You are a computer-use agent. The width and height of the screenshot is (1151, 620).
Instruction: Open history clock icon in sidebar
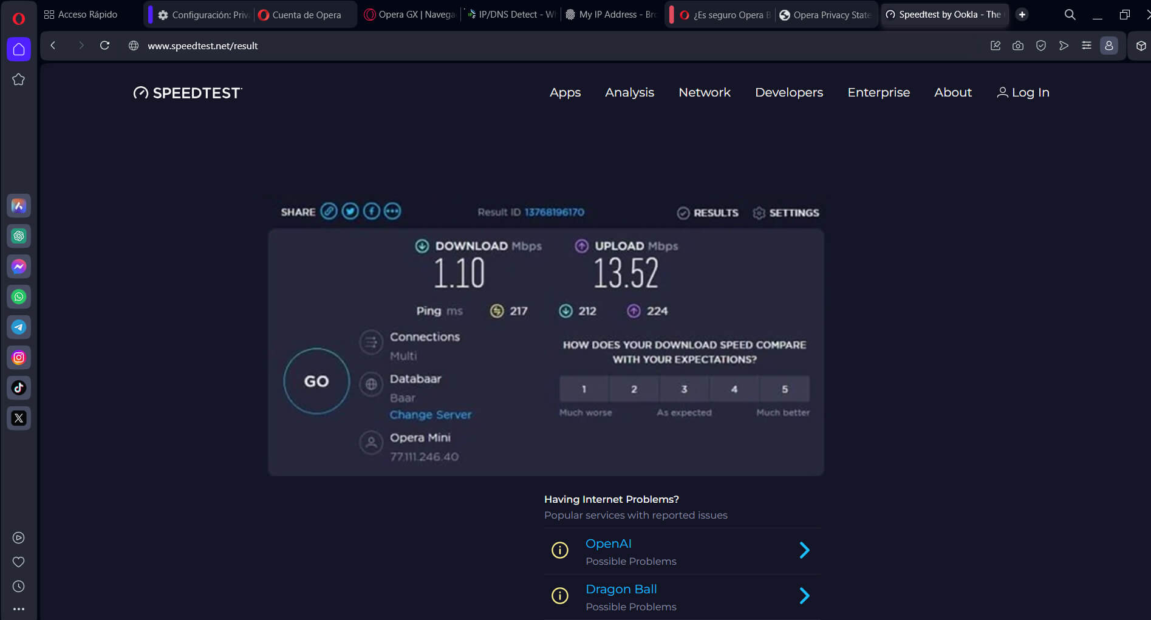19,587
